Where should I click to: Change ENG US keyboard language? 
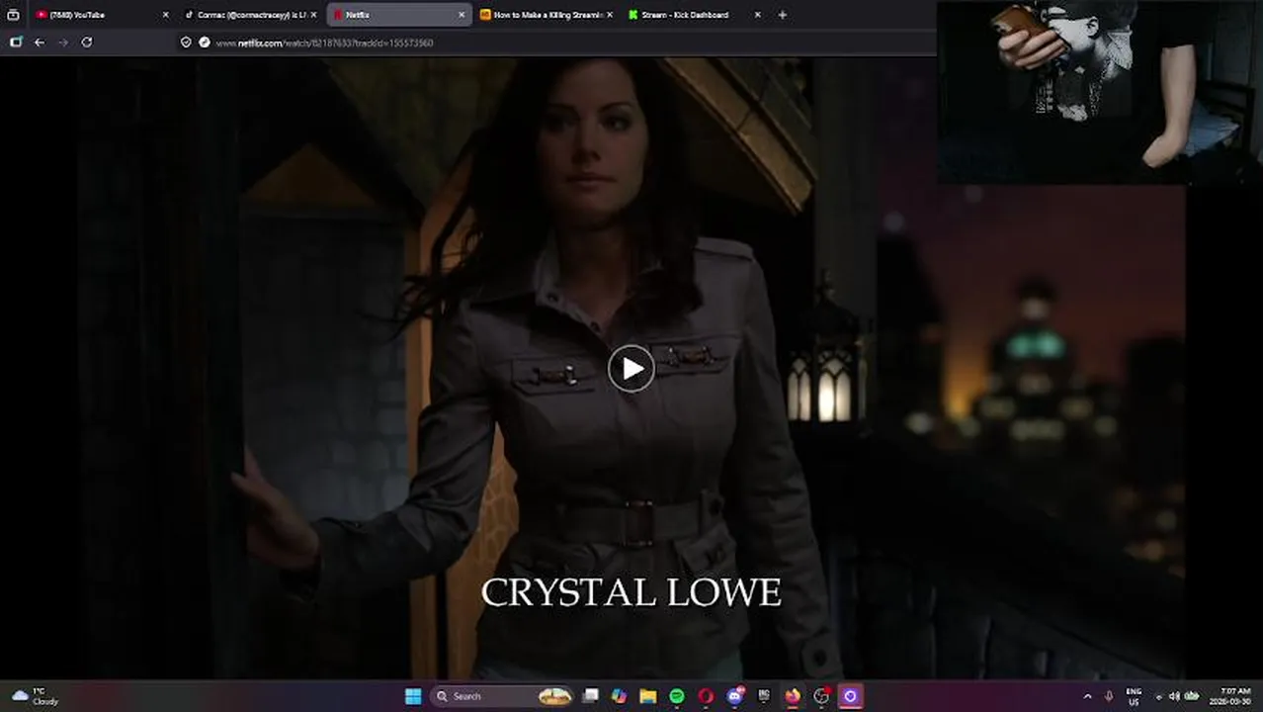tap(1134, 696)
